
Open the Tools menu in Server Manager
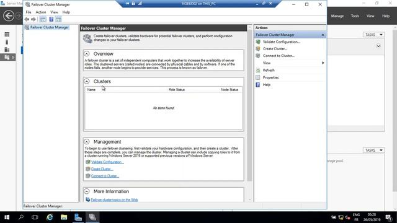coord(355,16)
